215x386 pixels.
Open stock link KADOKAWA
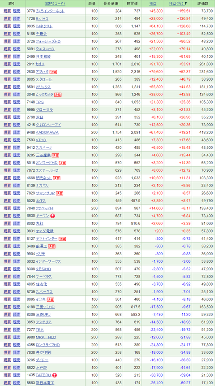point(47,132)
